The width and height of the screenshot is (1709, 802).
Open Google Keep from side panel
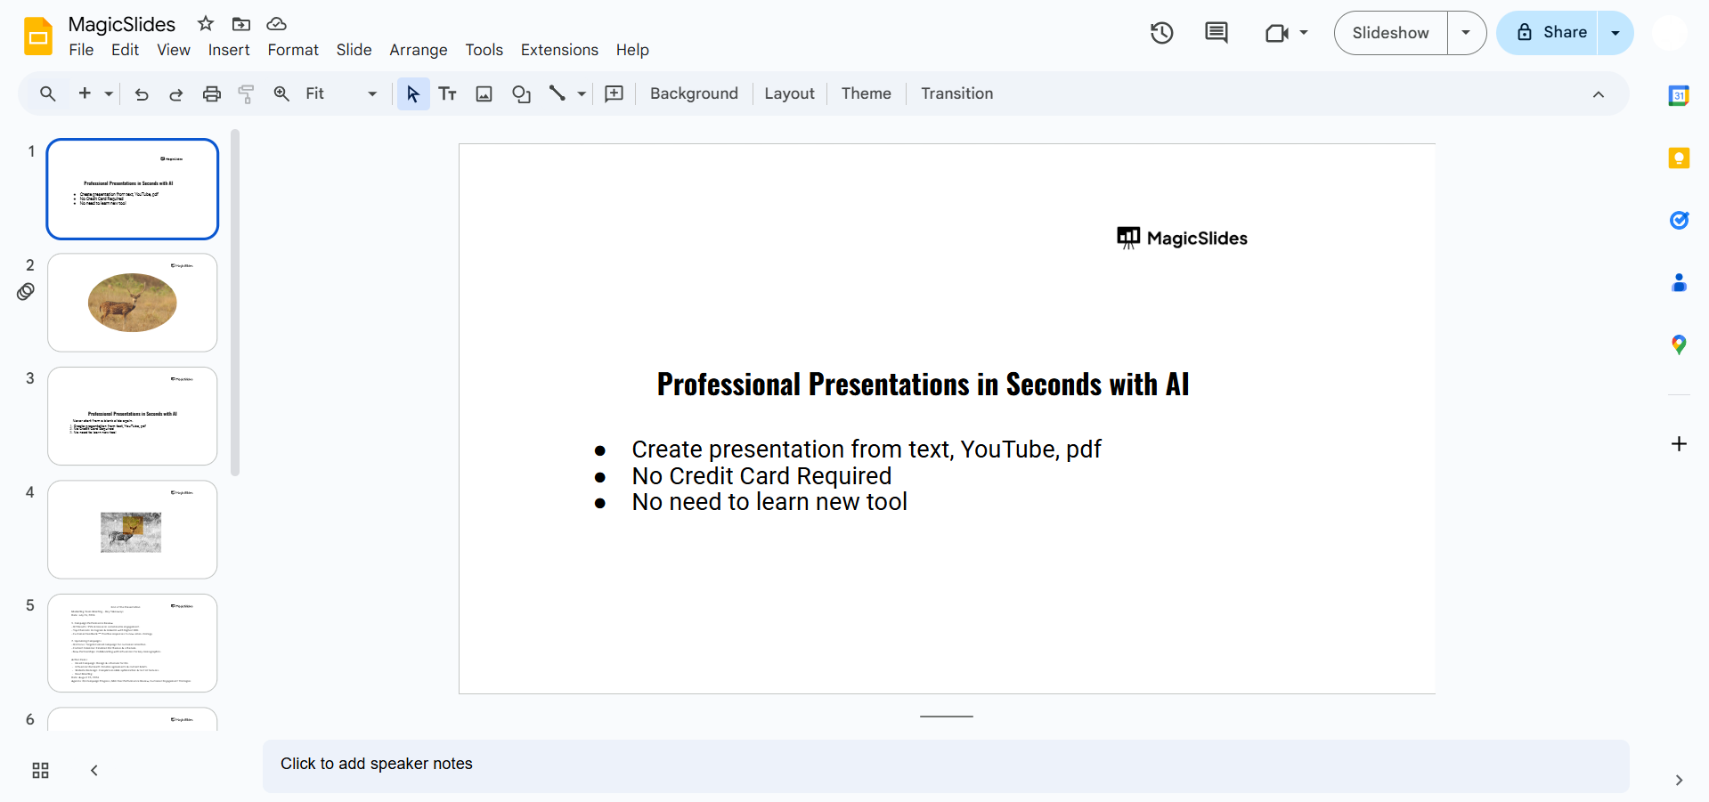point(1678,158)
